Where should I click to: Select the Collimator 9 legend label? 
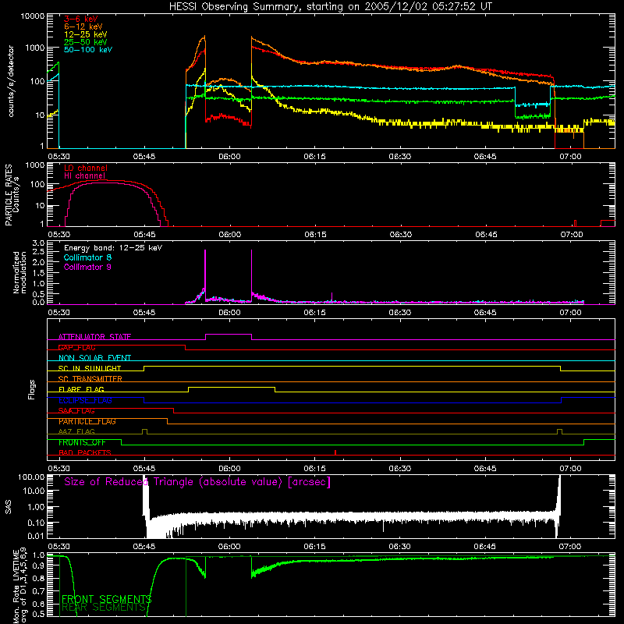pyautogui.click(x=87, y=267)
